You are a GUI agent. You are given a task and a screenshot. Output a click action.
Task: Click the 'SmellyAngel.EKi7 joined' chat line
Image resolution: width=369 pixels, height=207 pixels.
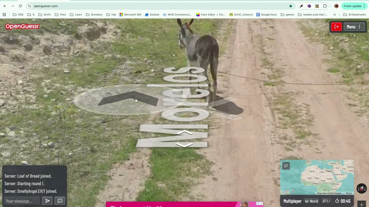click(31, 191)
